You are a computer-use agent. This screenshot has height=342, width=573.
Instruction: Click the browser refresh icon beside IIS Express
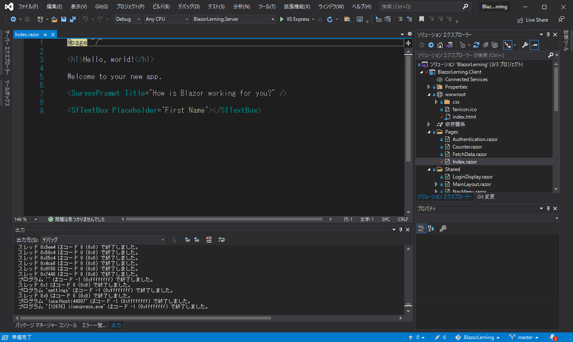[x=330, y=19]
